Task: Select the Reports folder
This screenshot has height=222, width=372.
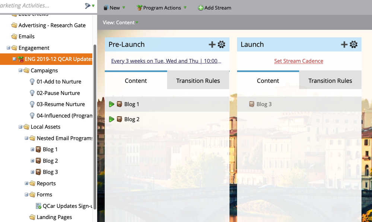Action: tap(46, 183)
